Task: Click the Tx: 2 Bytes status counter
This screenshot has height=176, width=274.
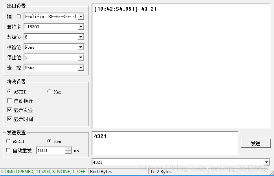Action: (x=161, y=172)
